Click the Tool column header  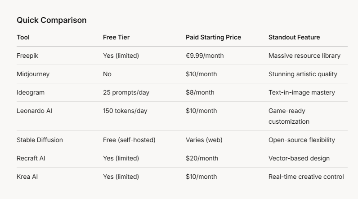23,37
